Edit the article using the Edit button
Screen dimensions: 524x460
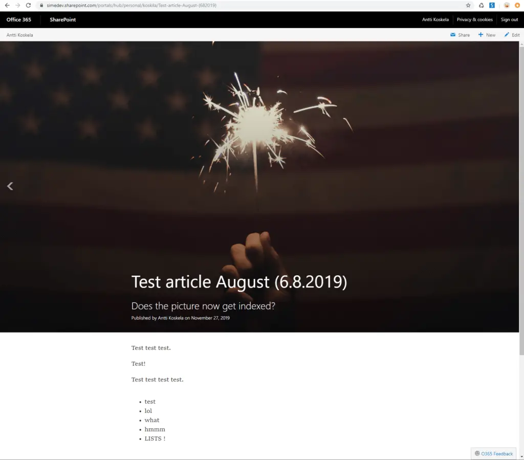(x=511, y=35)
